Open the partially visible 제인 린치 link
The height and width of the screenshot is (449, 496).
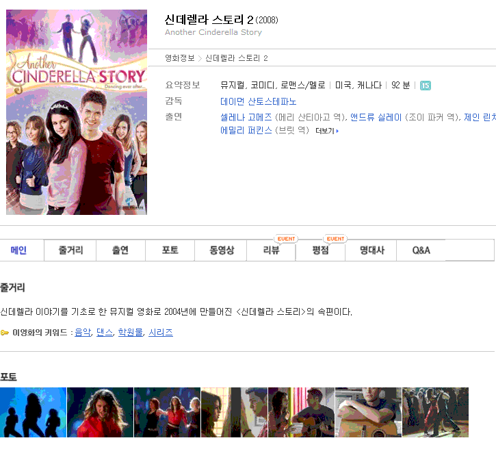480,118
